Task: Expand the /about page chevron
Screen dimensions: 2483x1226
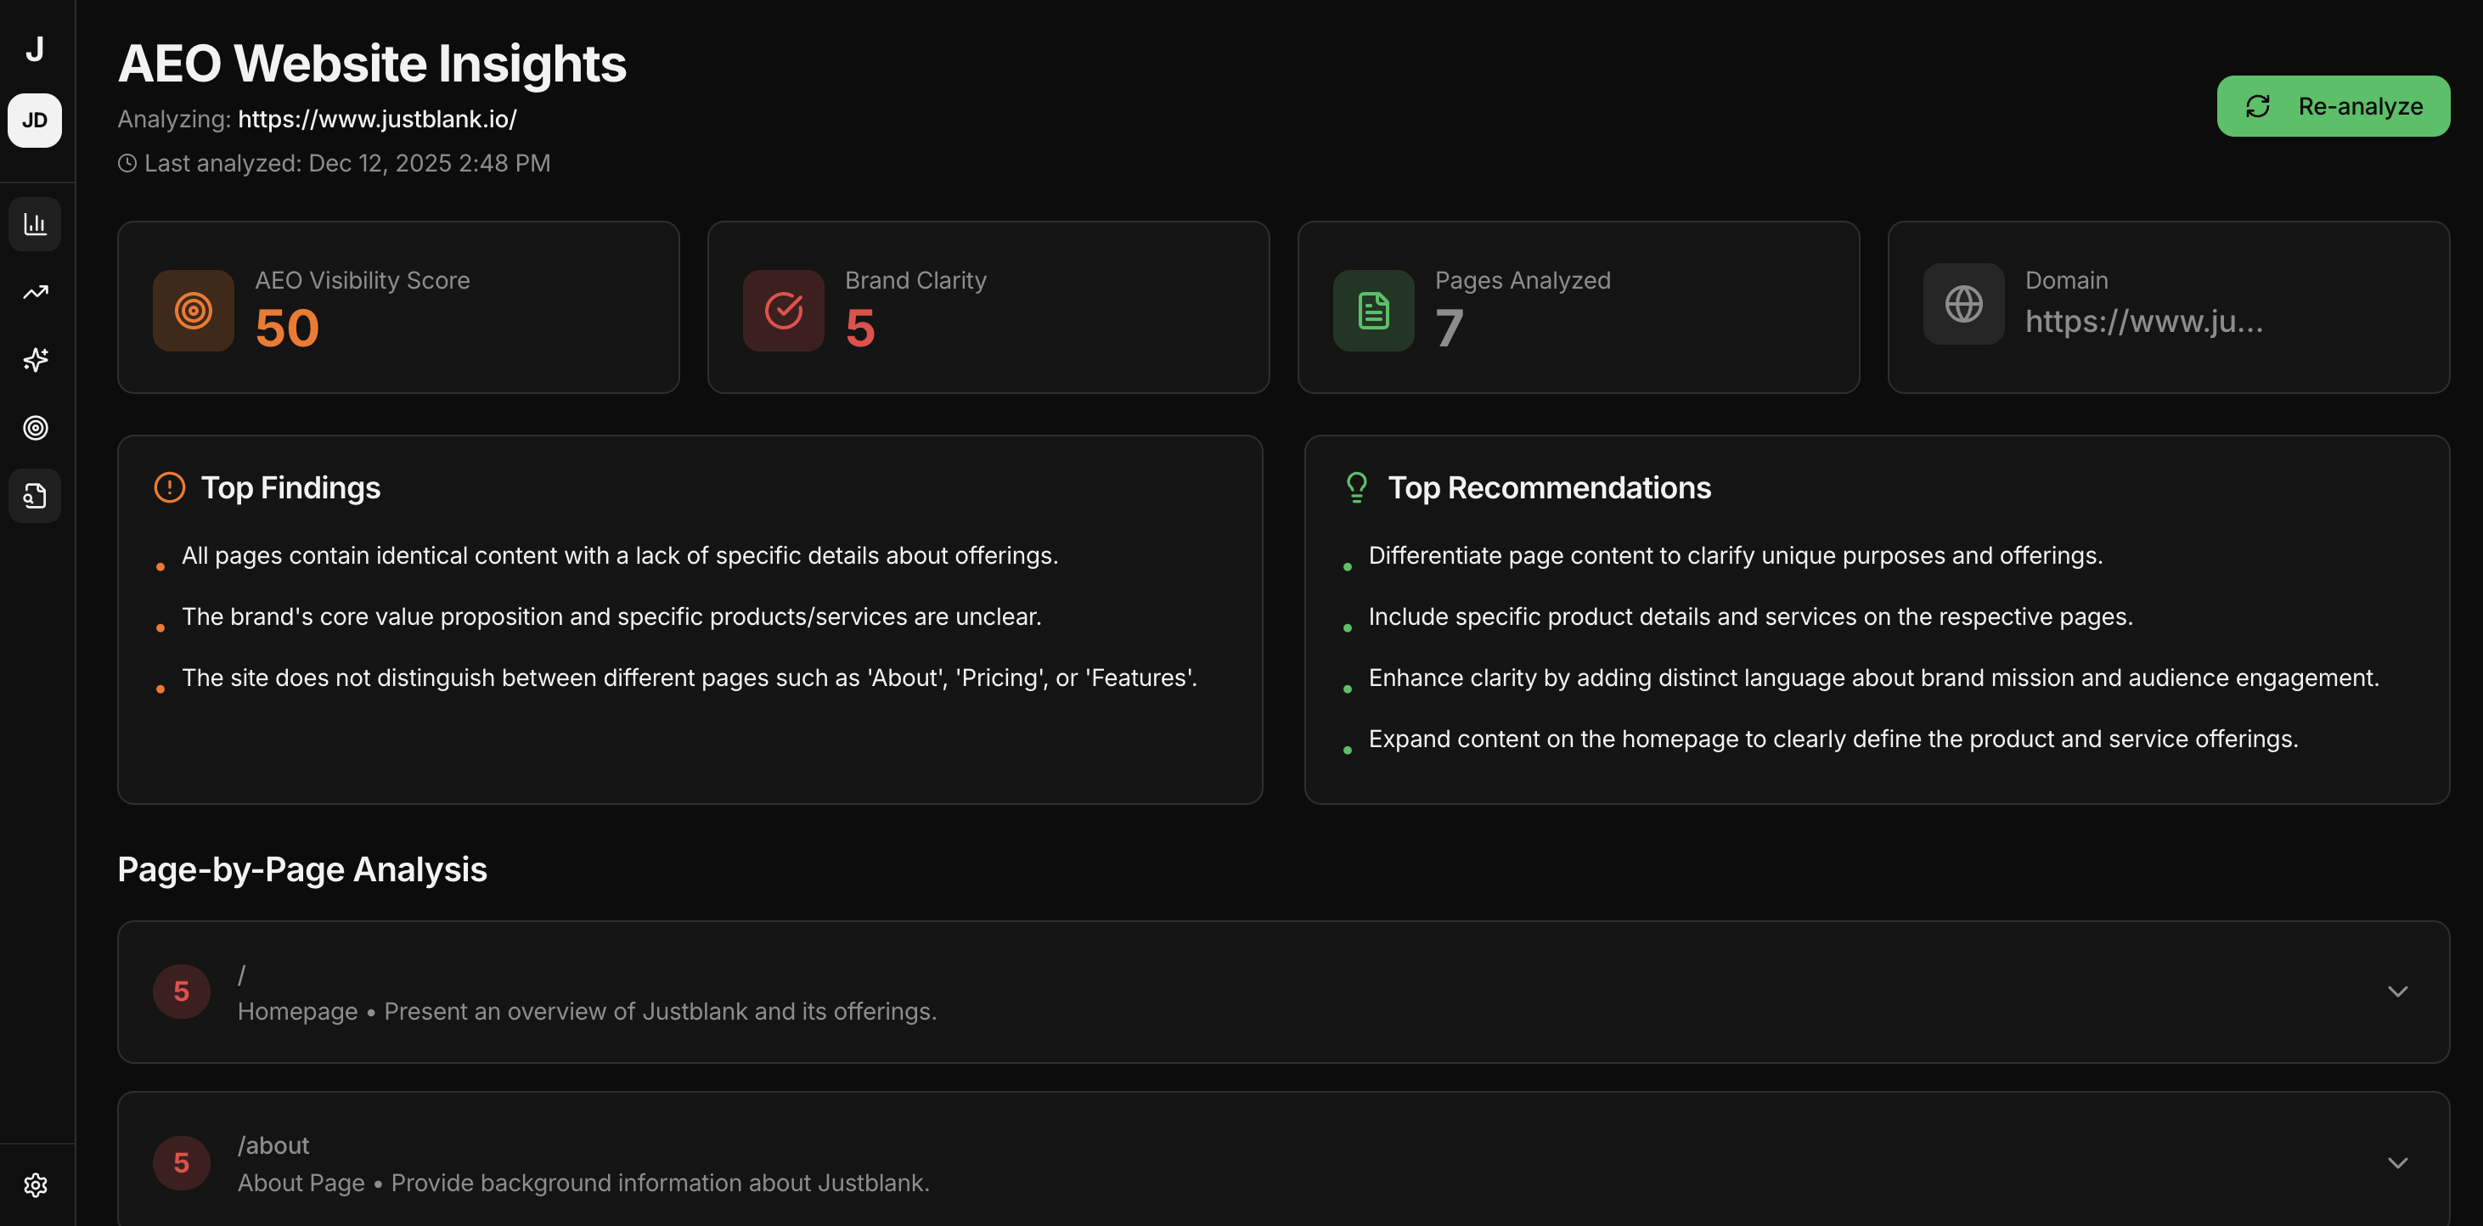Action: coord(2397,1163)
